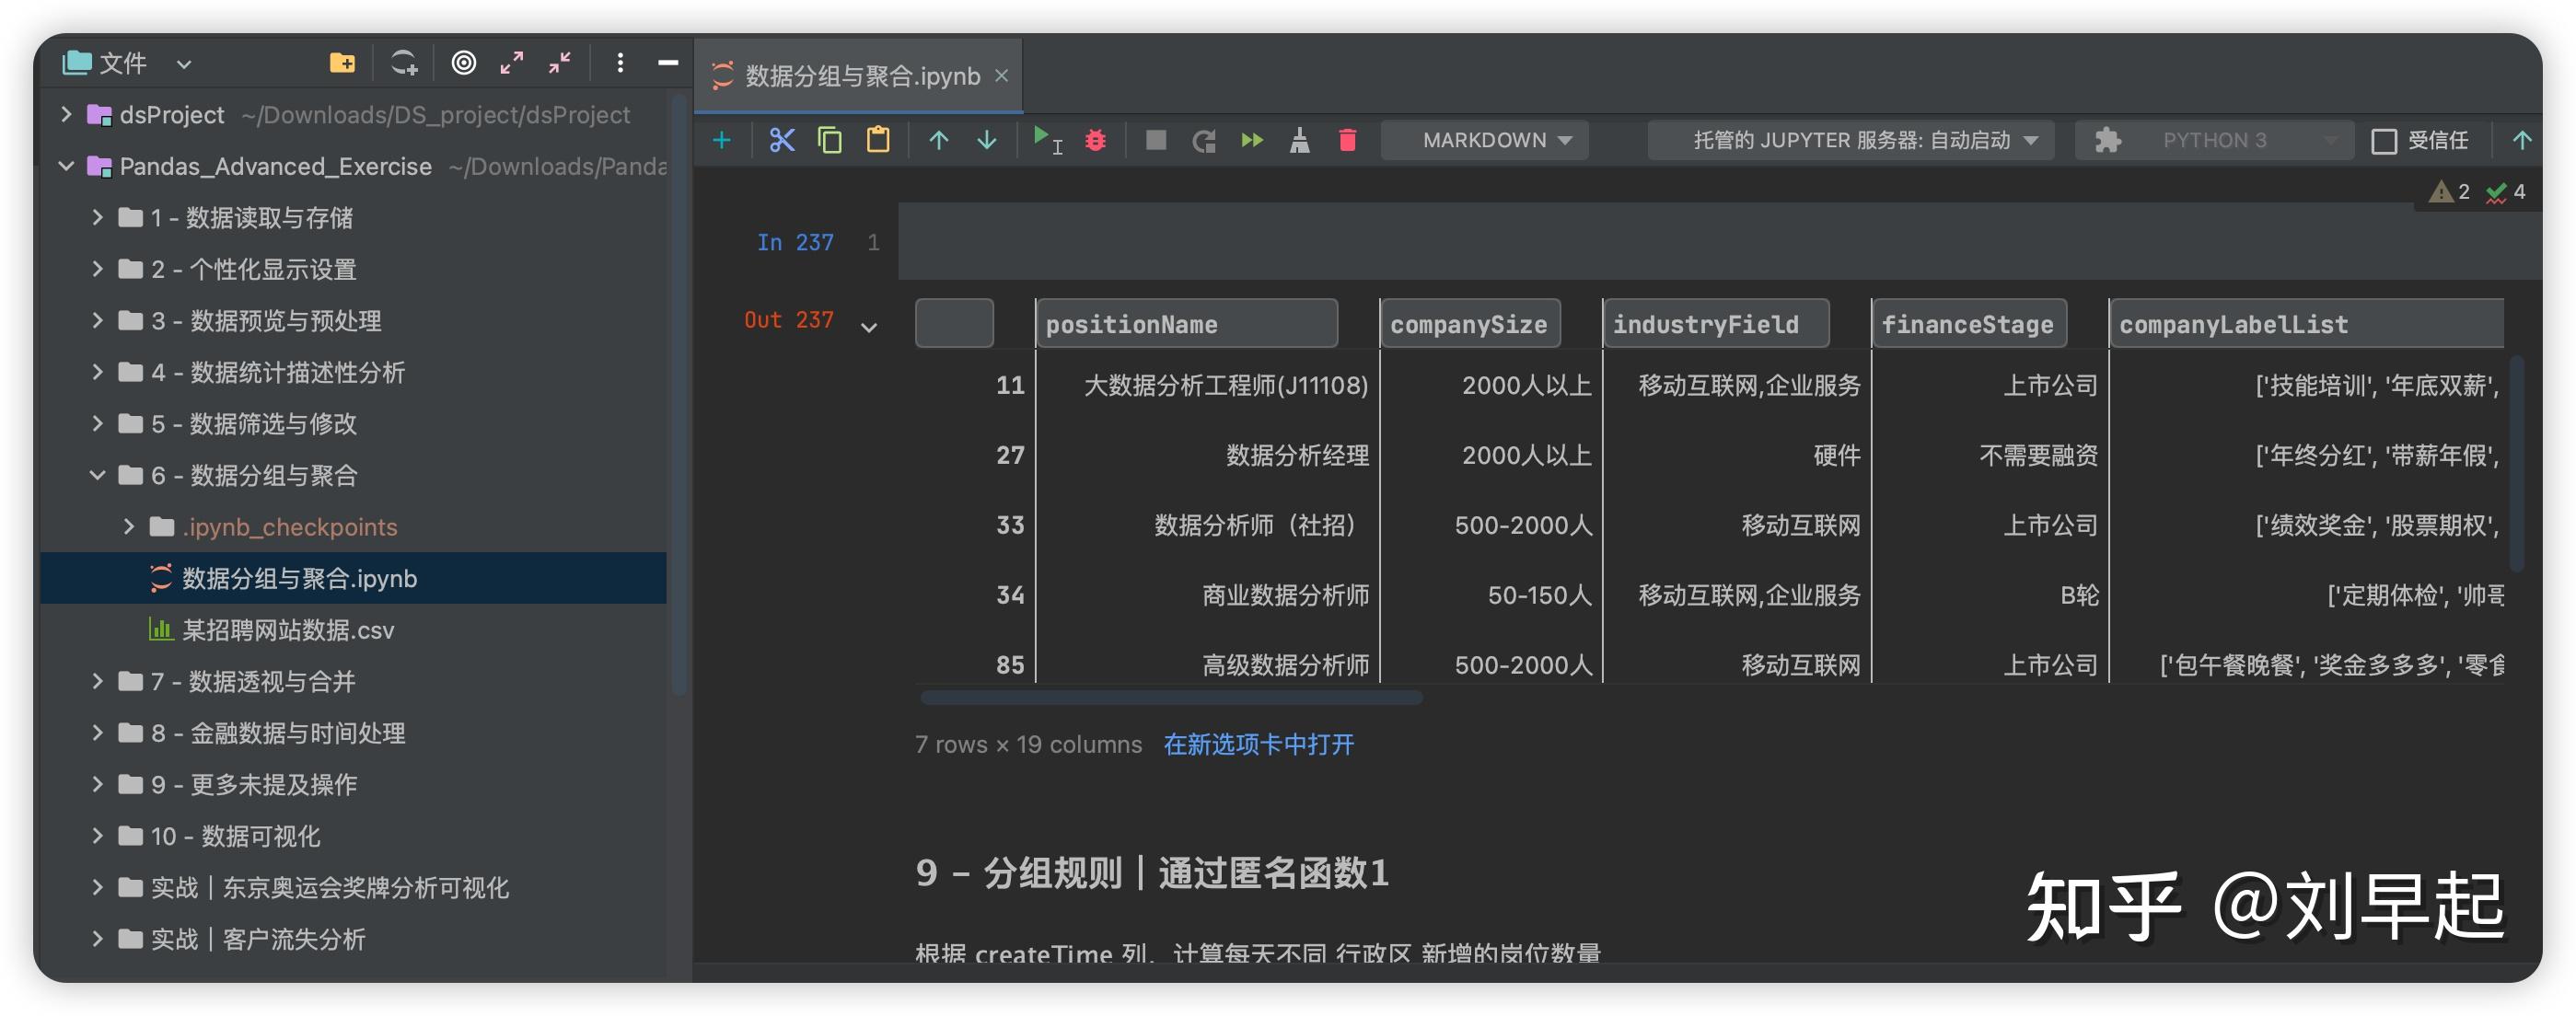Paste a cell from clipboard

(878, 140)
